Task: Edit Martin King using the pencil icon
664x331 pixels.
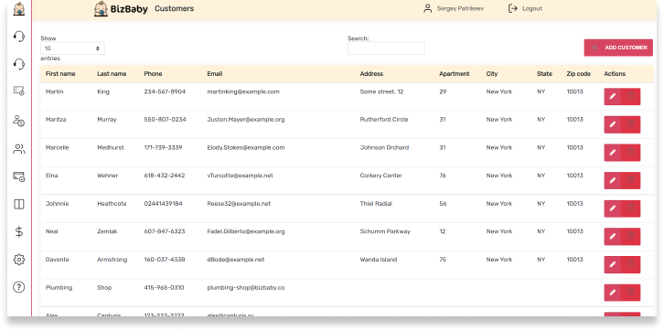Action: click(613, 97)
